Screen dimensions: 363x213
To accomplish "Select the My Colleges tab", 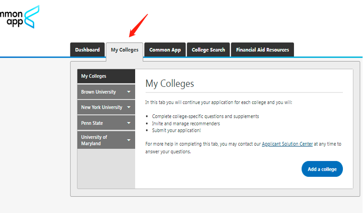I will pos(125,50).
